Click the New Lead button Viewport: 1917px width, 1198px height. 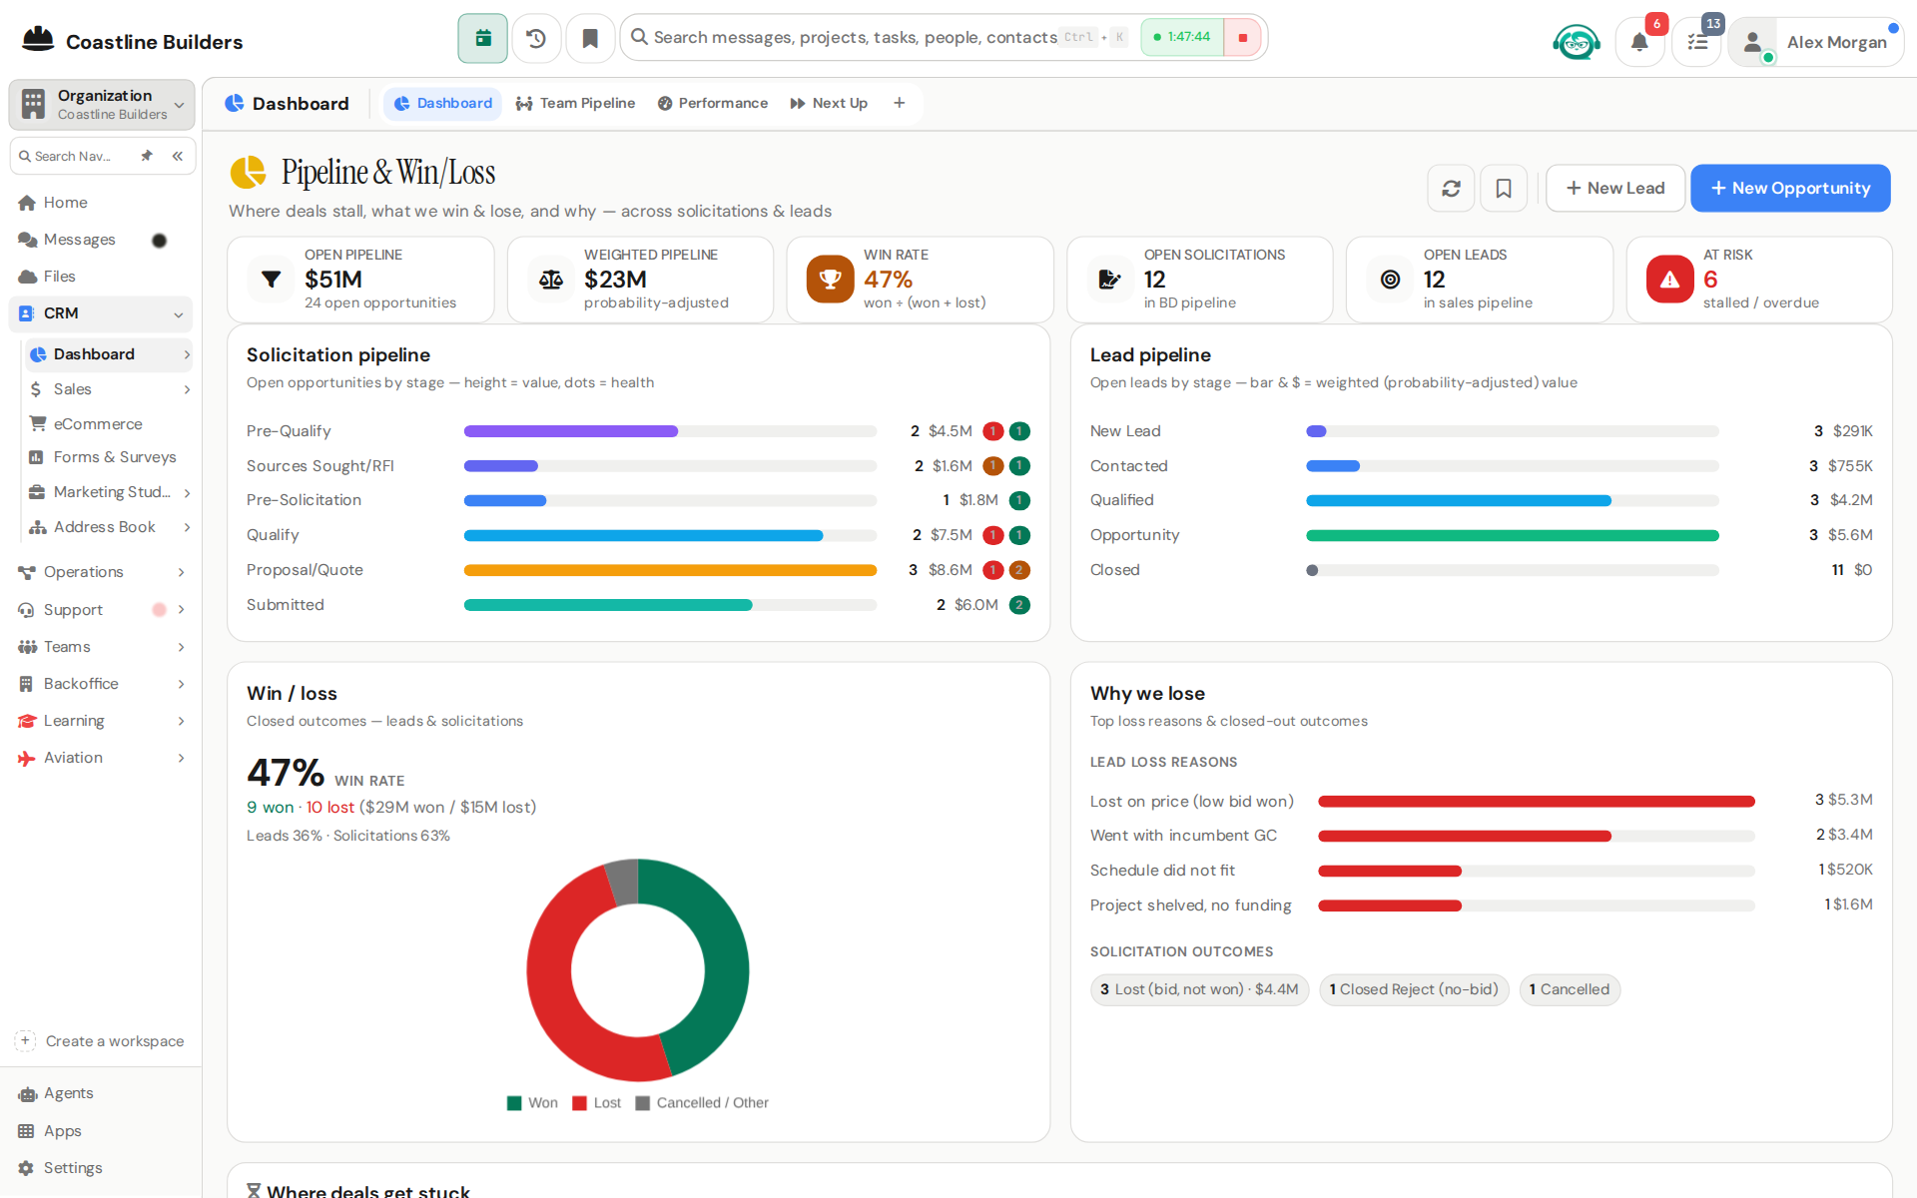coord(1615,188)
